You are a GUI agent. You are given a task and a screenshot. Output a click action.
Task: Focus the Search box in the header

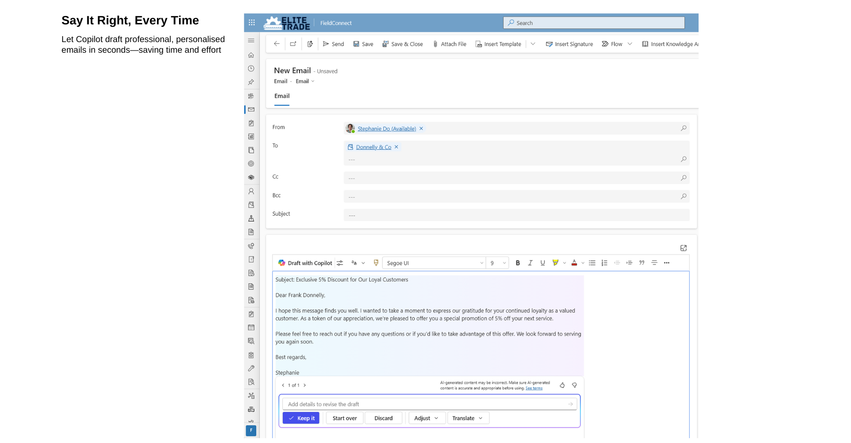tap(594, 23)
